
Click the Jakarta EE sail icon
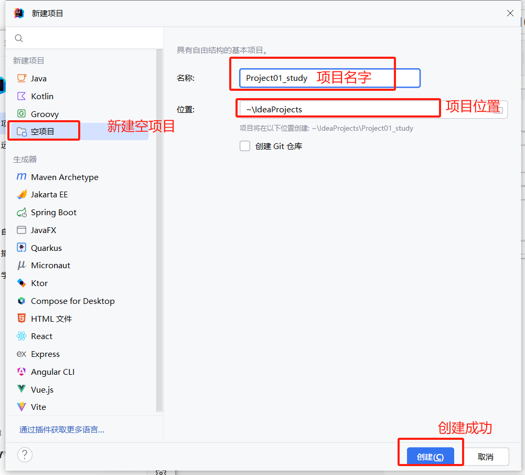pos(22,194)
